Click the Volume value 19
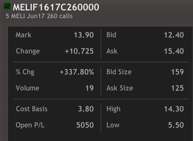The width and height of the screenshot is (193, 141). click(90, 88)
